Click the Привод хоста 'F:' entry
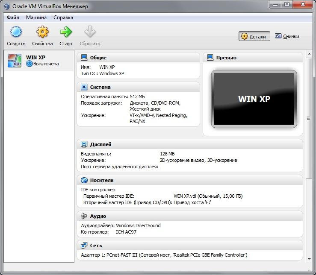 pyautogui.click(x=192, y=202)
